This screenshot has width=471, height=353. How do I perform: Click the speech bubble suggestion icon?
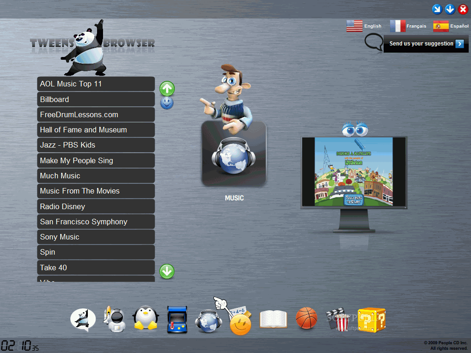coord(373,43)
